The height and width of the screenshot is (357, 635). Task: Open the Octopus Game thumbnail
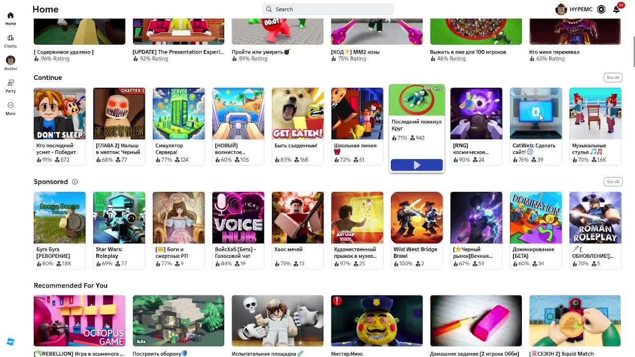[79, 321]
